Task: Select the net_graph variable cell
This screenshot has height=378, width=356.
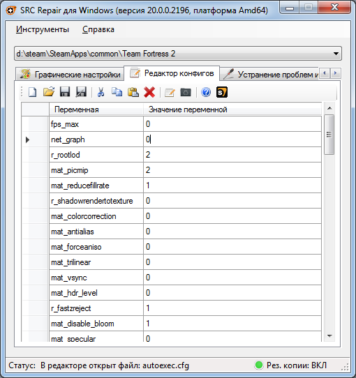Action: 96,139
